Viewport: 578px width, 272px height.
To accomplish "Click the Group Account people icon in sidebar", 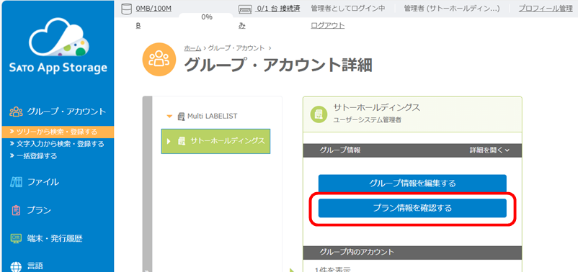I will pyautogui.click(x=17, y=112).
